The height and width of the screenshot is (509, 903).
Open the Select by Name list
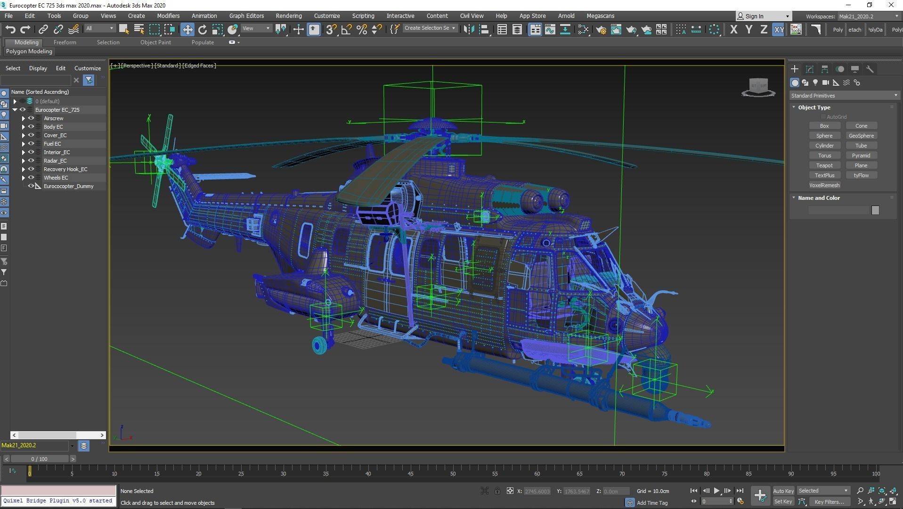pyautogui.click(x=139, y=30)
